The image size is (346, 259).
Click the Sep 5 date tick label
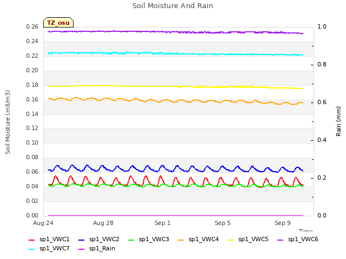click(222, 223)
